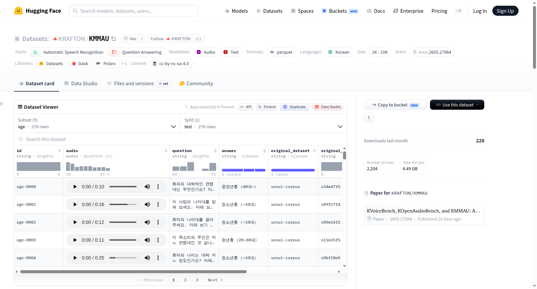Mute audio in row age-0002

tap(147, 222)
